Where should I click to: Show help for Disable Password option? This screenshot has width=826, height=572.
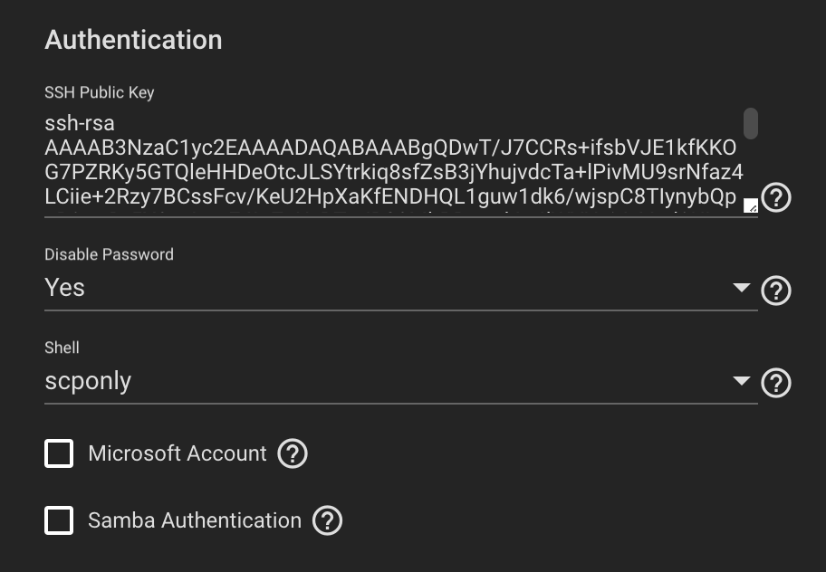click(776, 291)
